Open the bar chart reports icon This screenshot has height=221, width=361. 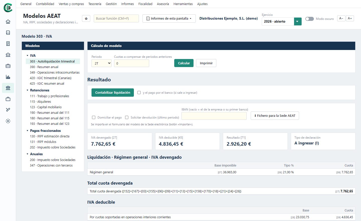tap(8, 77)
